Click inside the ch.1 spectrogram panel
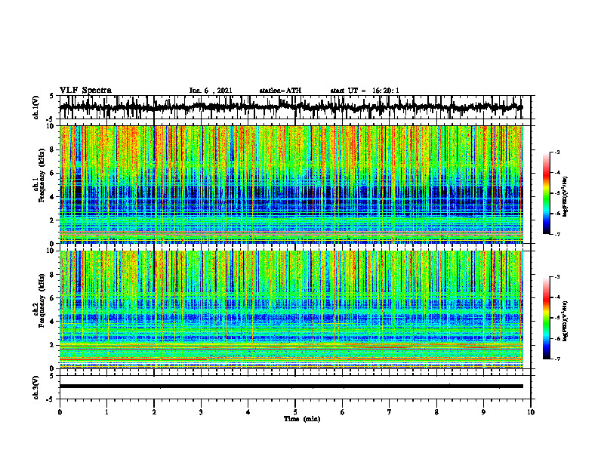This screenshot has height=462, width=598. point(291,184)
